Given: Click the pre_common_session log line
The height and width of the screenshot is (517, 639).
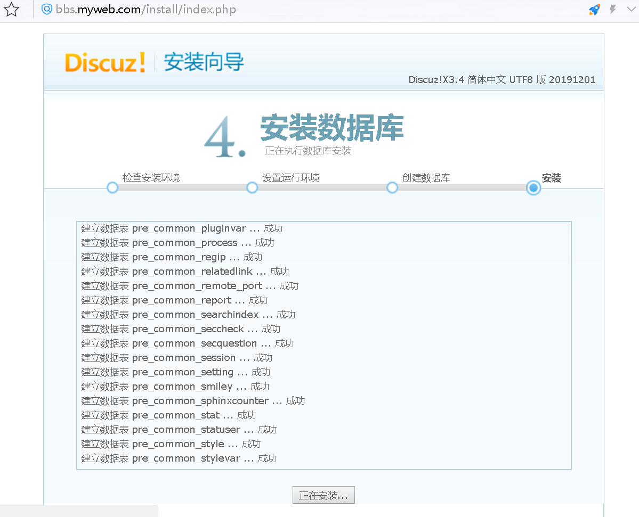Looking at the screenshot, I should click(177, 358).
